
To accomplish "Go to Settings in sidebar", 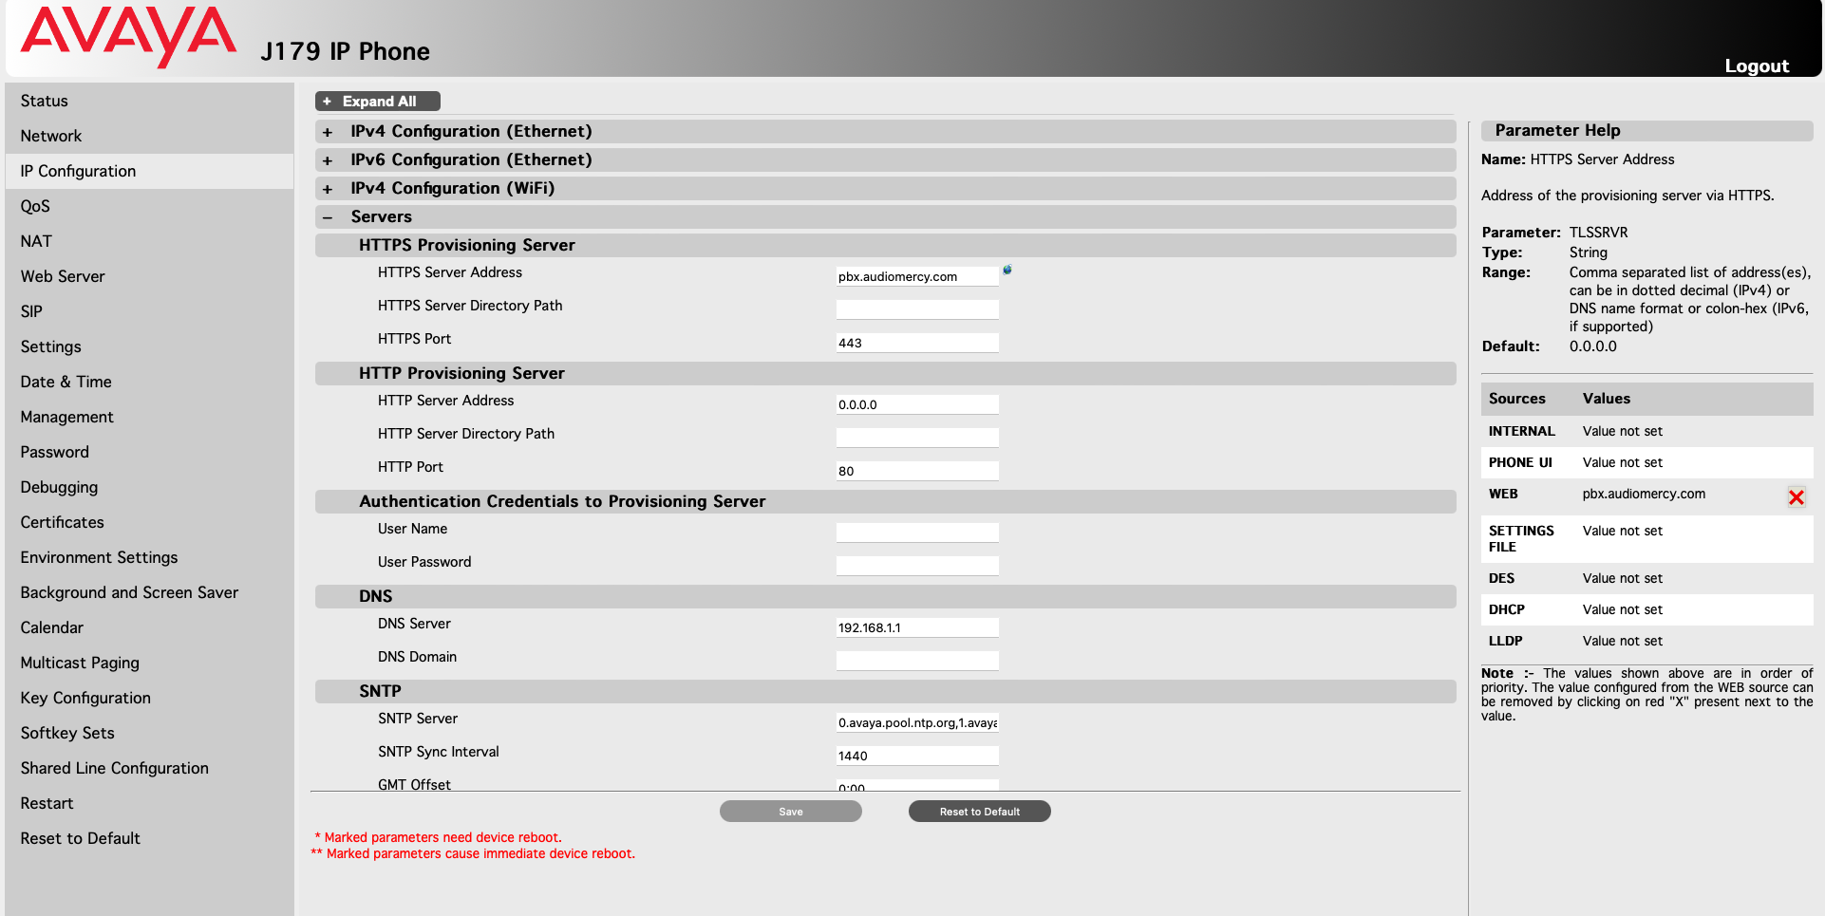I will 149,346.
